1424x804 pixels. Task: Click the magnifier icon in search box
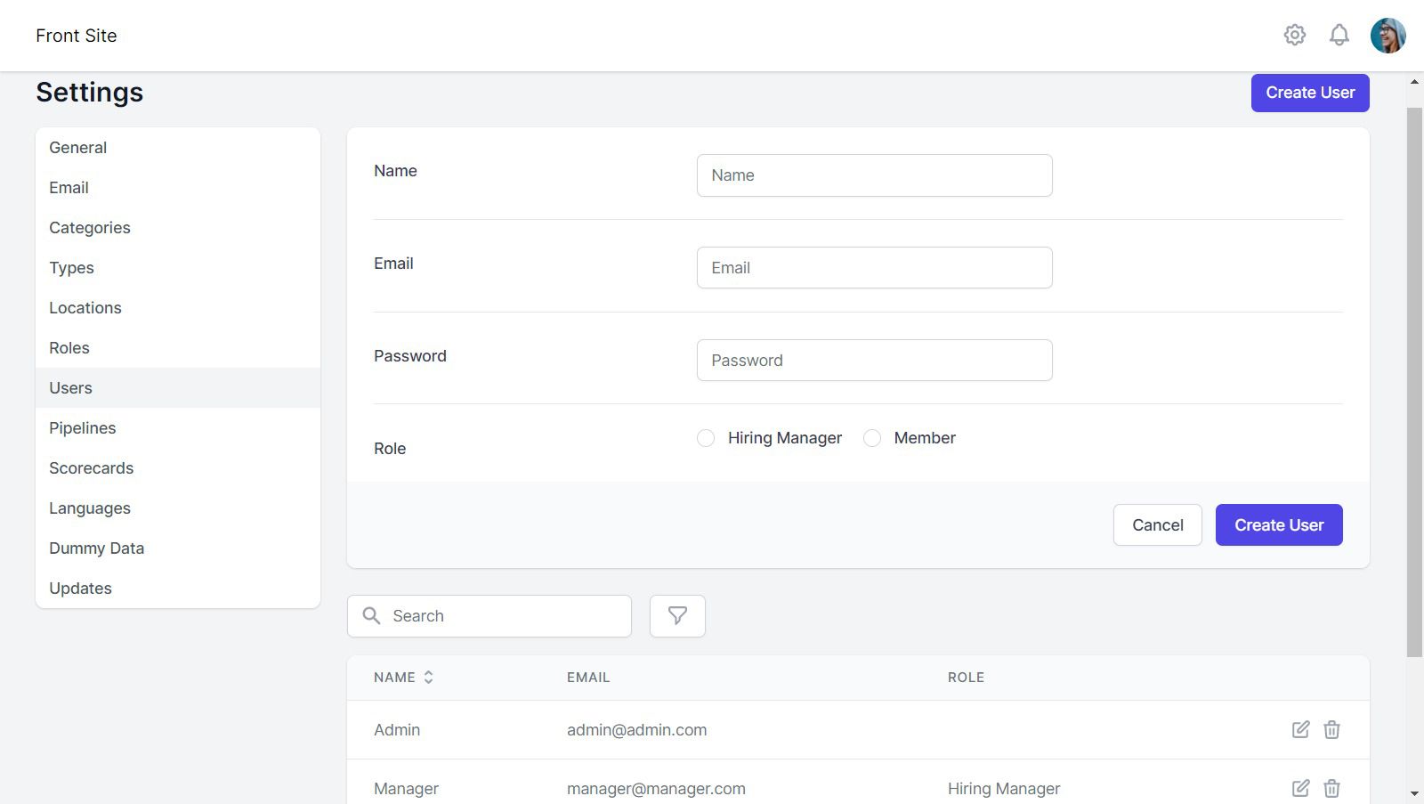click(372, 616)
